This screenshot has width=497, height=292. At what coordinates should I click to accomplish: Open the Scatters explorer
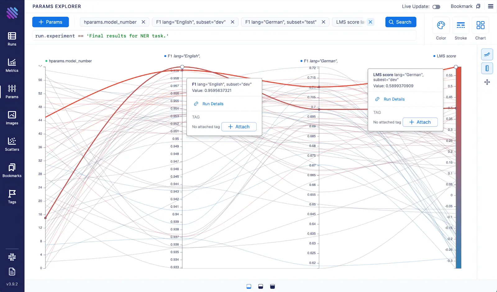(x=12, y=144)
